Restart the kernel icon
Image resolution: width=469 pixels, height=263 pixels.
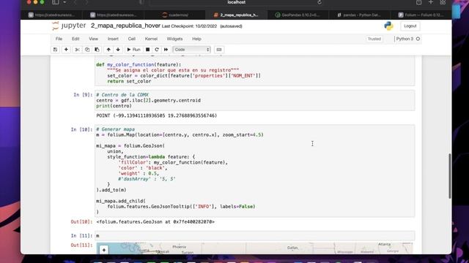[157, 50]
